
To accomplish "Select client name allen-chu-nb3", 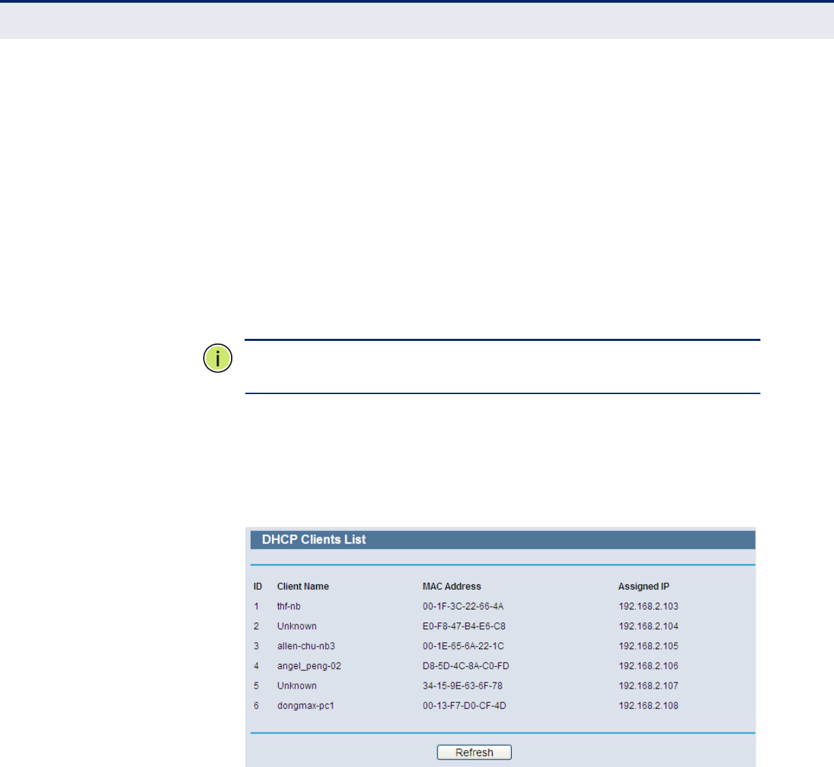I will (x=306, y=646).
